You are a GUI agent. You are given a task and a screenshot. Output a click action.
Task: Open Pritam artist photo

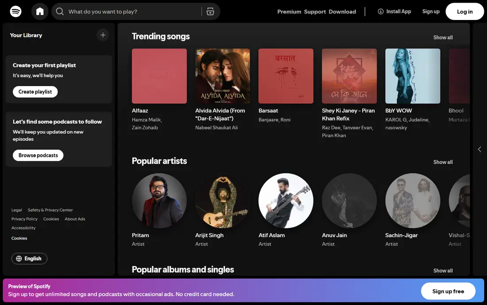click(x=159, y=200)
